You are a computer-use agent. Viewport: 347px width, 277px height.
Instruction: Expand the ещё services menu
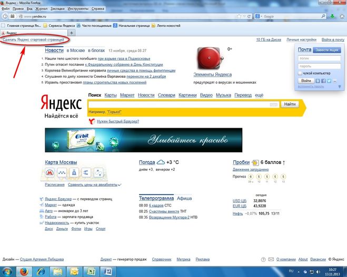click(x=259, y=95)
